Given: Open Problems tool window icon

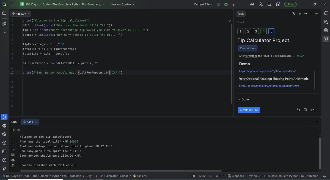Looking at the screenshot, I should [x=4, y=160].
